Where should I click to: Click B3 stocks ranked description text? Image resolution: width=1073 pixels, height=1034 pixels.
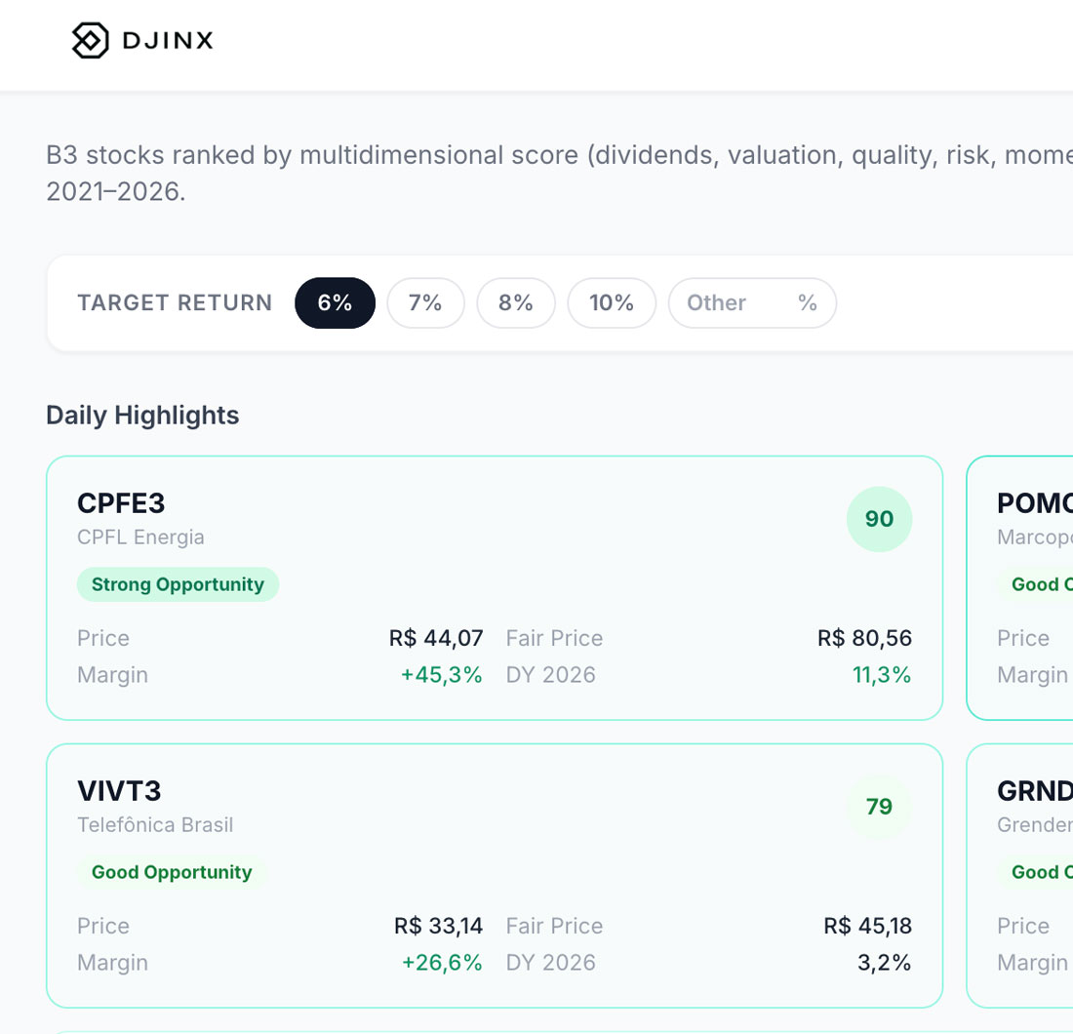[x=559, y=173]
